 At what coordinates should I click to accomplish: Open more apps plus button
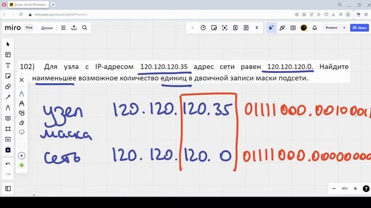click(x=8, y=150)
